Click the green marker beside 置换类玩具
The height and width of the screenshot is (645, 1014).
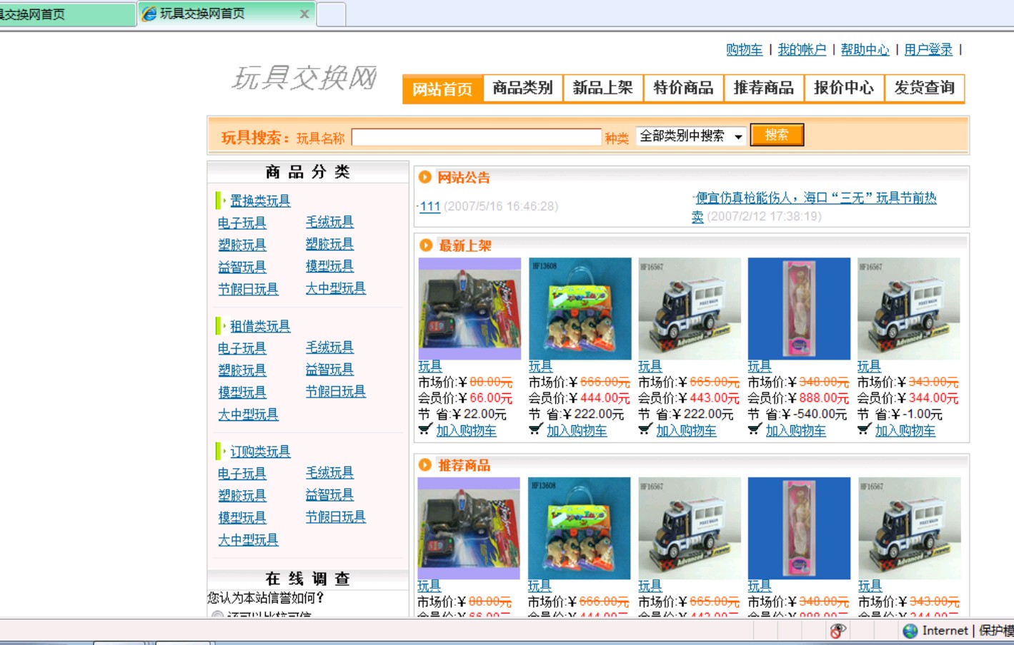coord(220,200)
